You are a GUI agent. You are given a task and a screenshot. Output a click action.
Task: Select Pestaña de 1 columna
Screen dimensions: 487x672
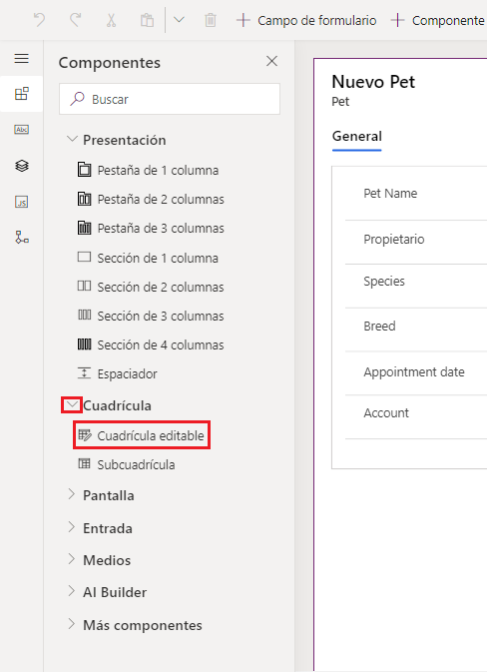[149, 170]
